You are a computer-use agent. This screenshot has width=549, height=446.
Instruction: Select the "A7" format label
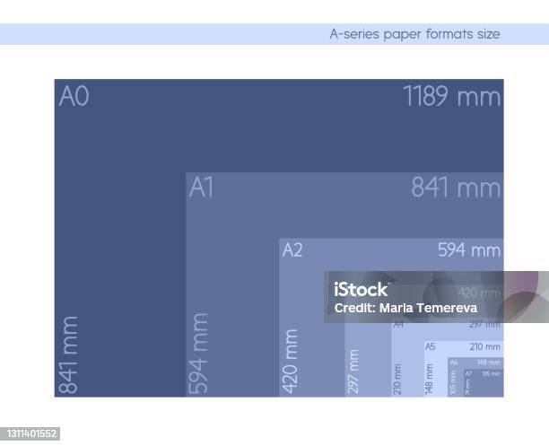click(x=468, y=374)
